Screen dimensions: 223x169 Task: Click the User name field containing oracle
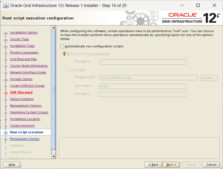click(143, 86)
